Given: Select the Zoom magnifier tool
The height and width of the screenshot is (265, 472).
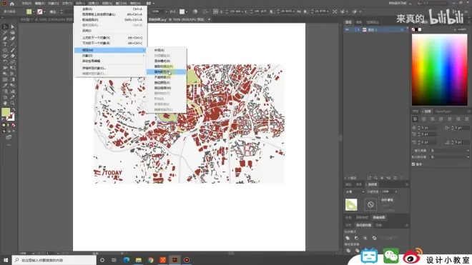Looking at the screenshot, I should [13, 103].
